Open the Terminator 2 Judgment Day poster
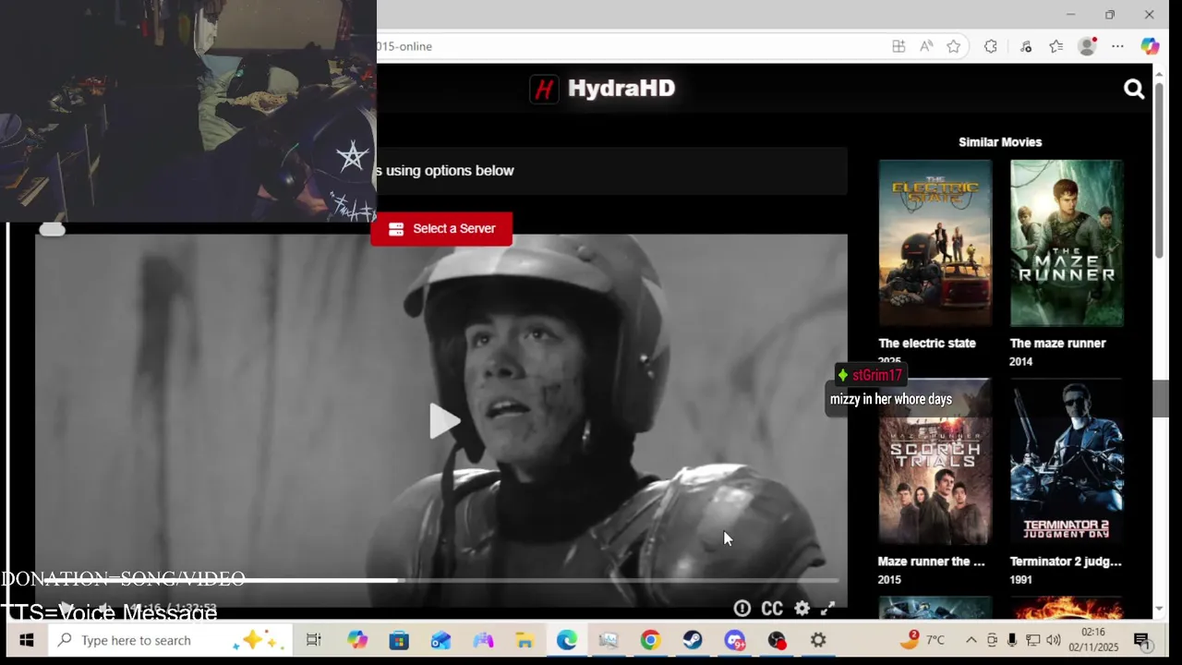 (x=1067, y=462)
